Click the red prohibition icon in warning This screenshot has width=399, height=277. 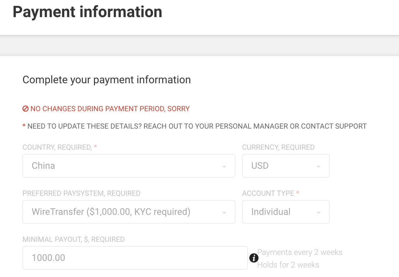tap(25, 109)
